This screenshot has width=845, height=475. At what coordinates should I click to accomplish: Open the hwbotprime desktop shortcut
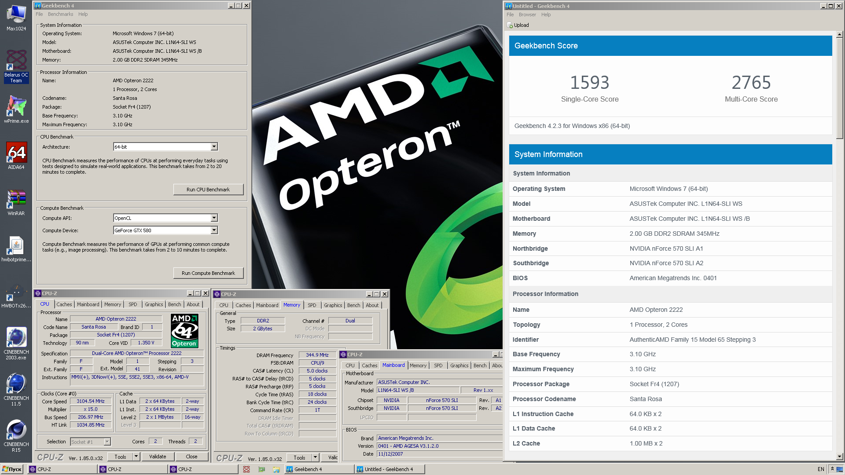pos(16,249)
